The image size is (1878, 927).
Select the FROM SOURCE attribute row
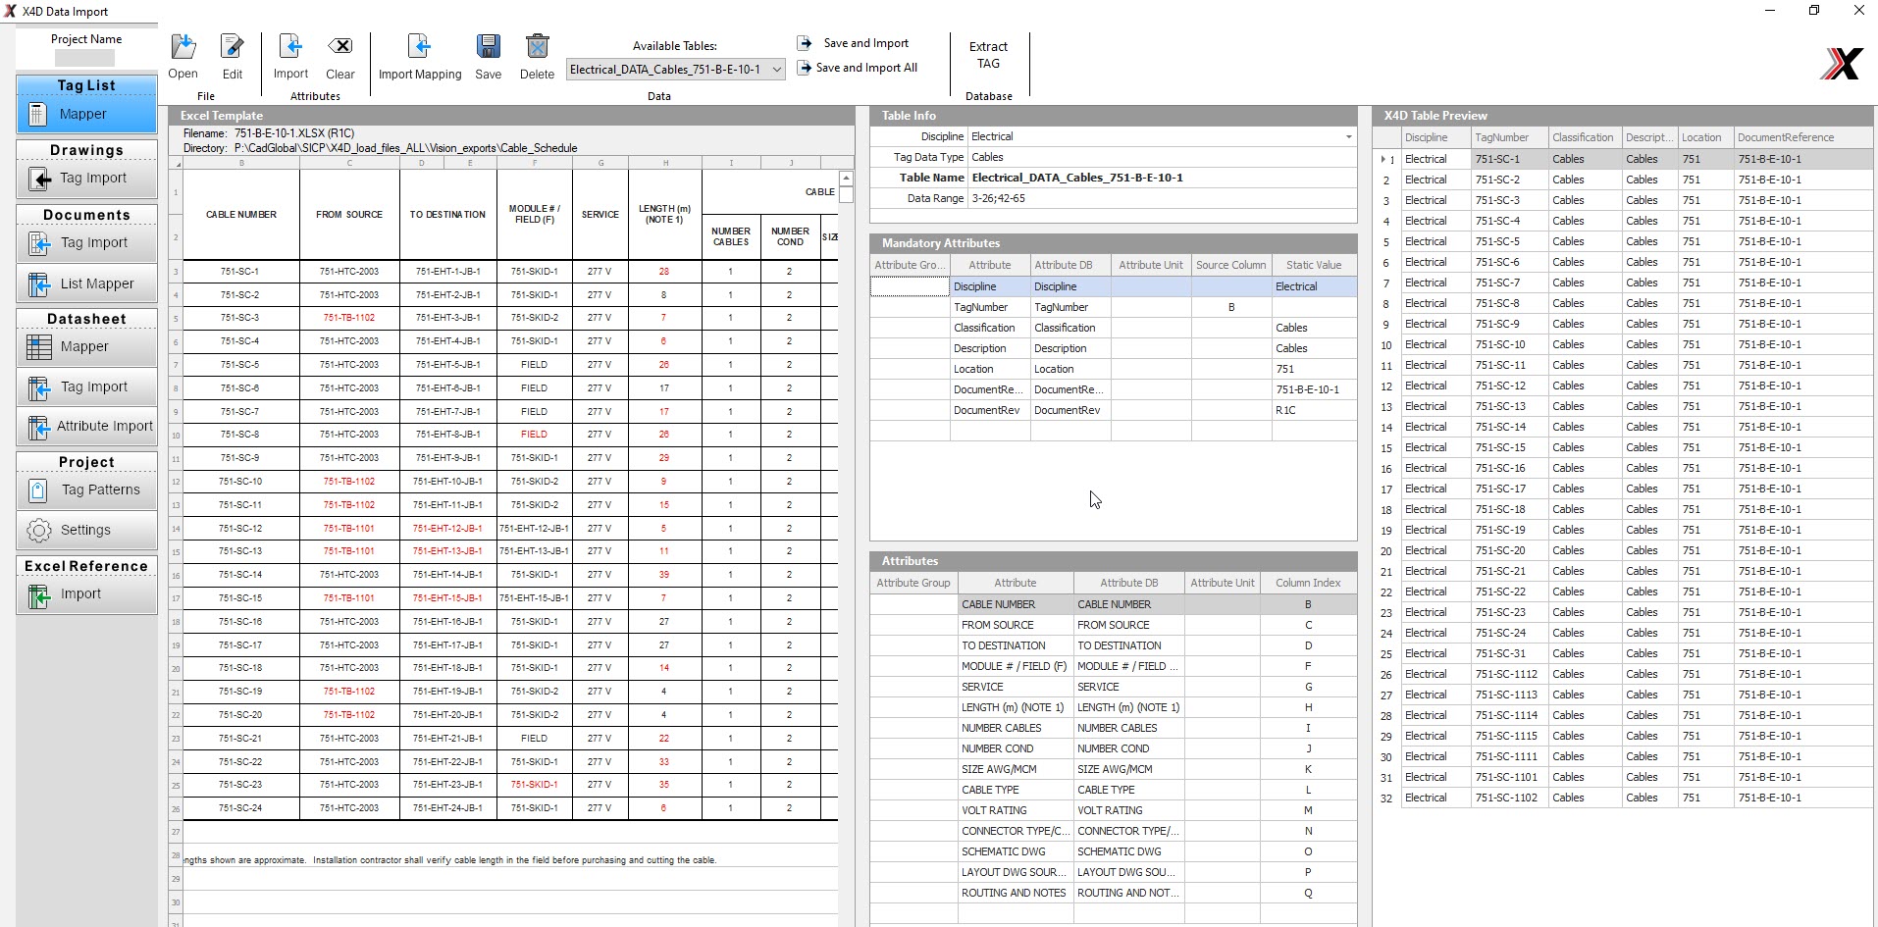(1114, 625)
